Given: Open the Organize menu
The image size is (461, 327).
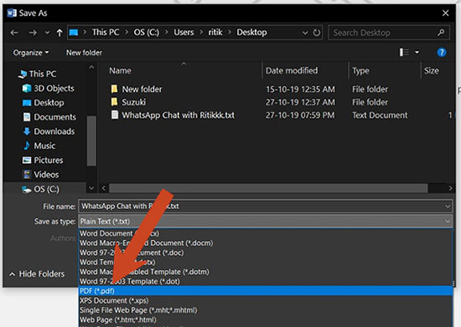Looking at the screenshot, I should tap(31, 53).
